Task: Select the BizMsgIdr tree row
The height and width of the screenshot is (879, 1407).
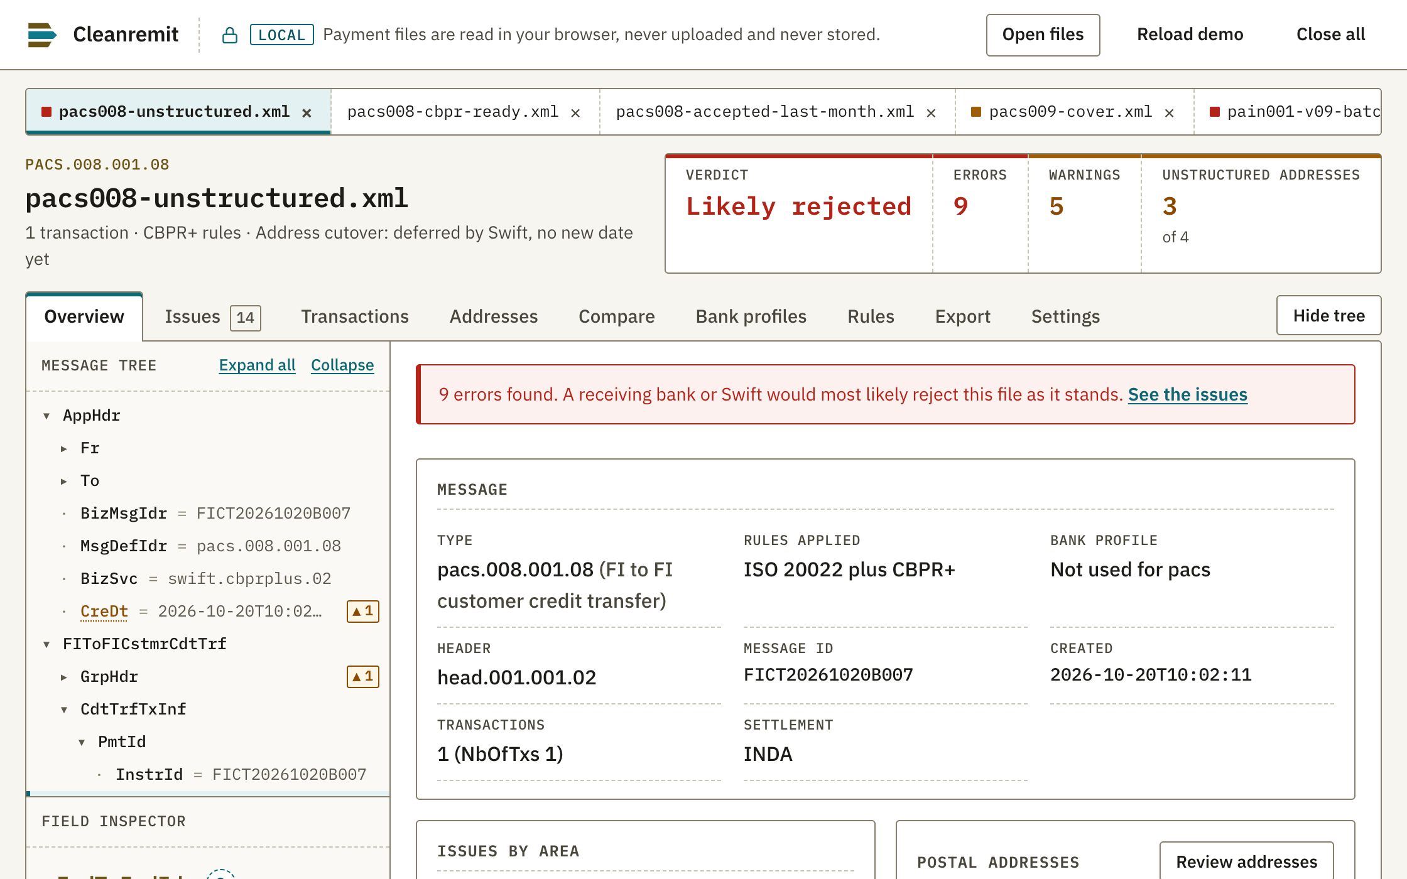Action: pos(207,514)
